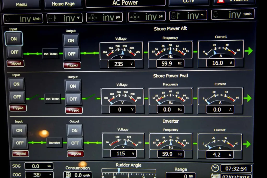Go to the Home Page
Screen dimensions: 267x178
point(63,4)
